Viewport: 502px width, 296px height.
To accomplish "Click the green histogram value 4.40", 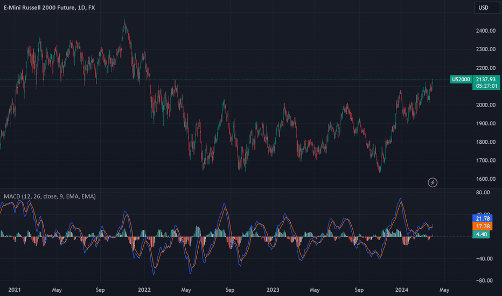I will pyautogui.click(x=481, y=234).
